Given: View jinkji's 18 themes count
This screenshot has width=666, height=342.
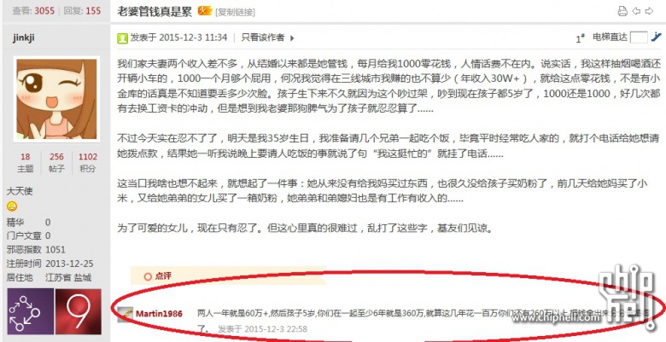Looking at the screenshot, I should click(x=26, y=157).
